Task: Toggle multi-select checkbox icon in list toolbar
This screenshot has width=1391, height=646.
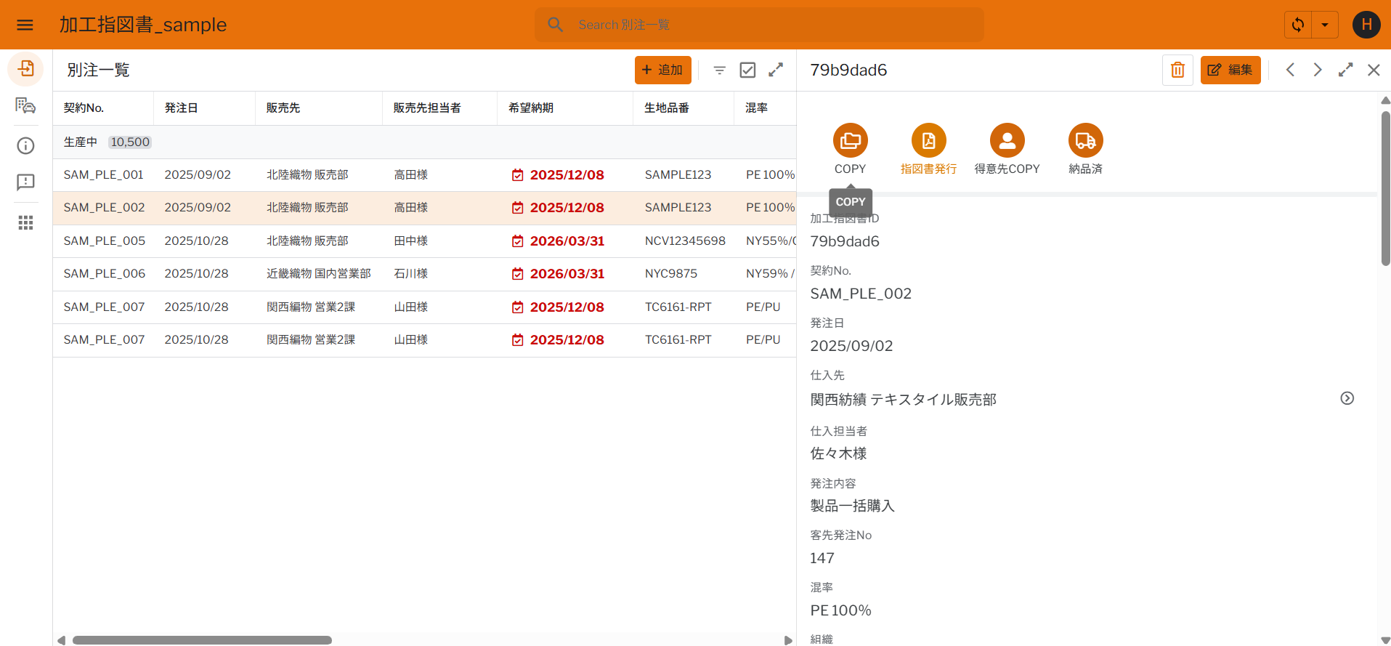Action: 747,70
